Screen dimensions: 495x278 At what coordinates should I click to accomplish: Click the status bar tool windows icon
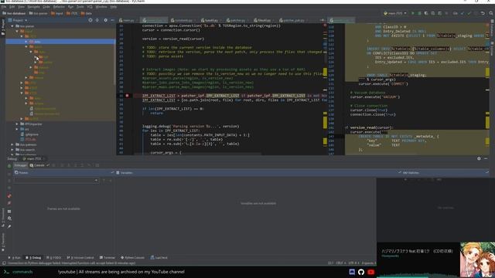click(x=4, y=263)
